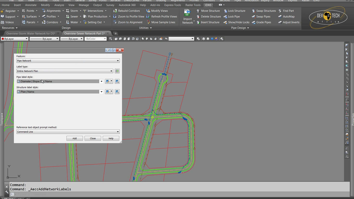Screen dimensions: 354x199
Task: Open the plot style ByColor dropdown
Action: pos(96,39)
